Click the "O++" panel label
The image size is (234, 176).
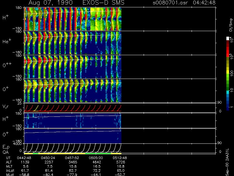[x=7, y=65]
